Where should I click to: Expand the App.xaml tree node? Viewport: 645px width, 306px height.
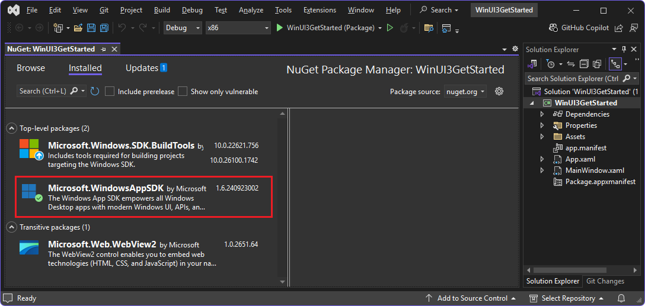point(542,159)
